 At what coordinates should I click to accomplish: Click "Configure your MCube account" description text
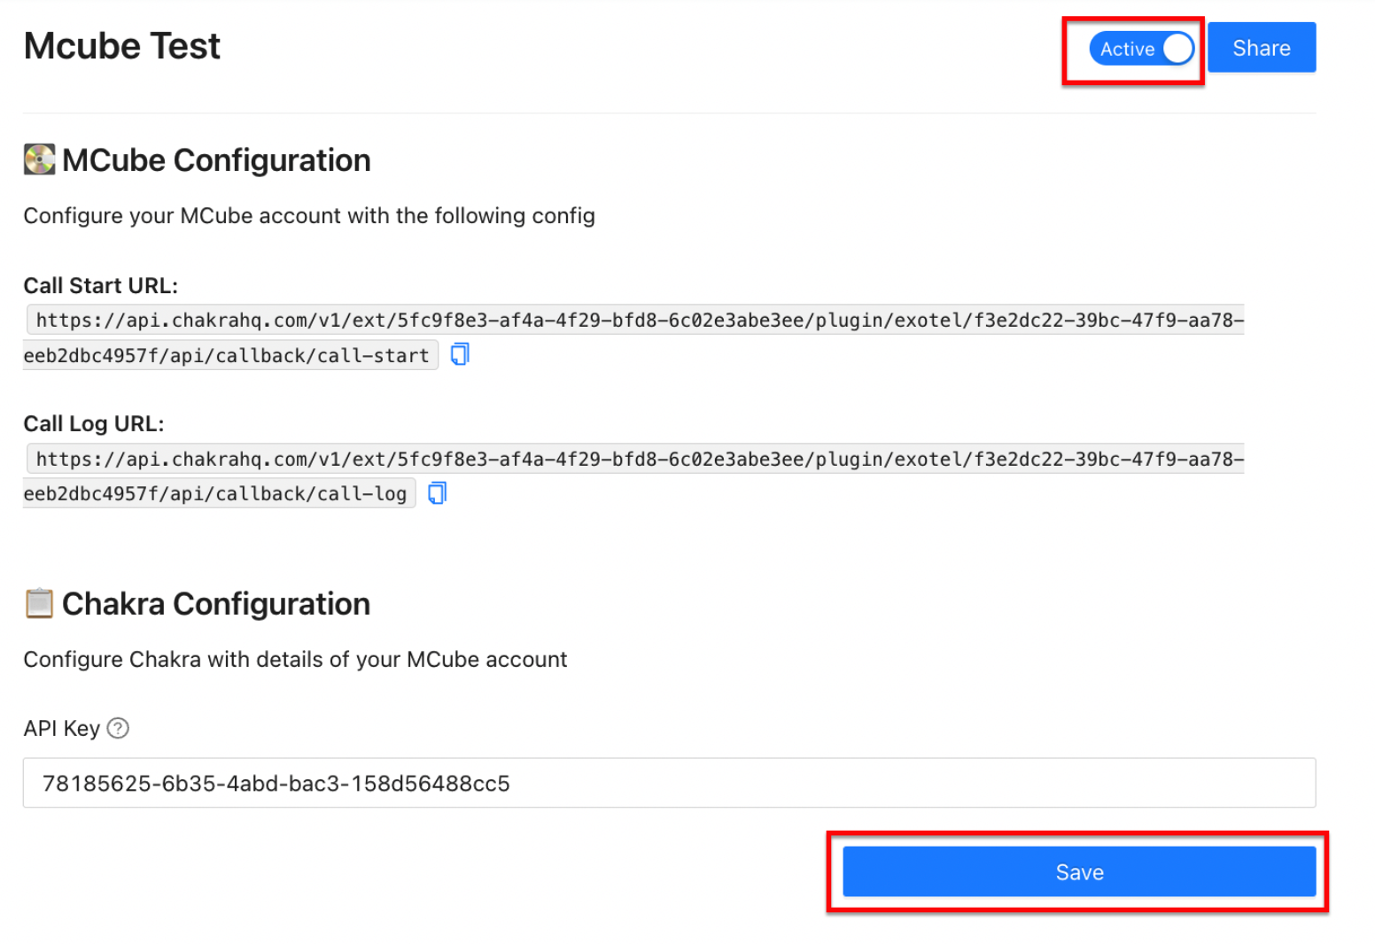pos(309,216)
